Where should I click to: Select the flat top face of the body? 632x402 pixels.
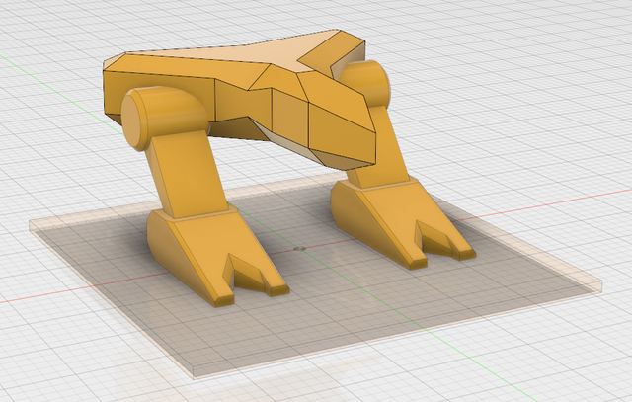242,53
